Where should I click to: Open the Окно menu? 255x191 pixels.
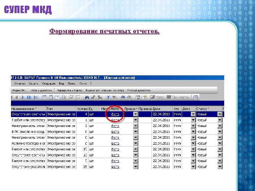coord(83,83)
